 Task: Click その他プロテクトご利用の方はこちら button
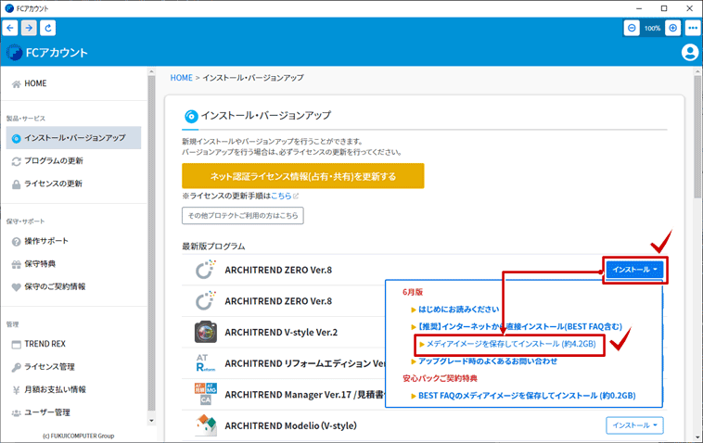click(243, 215)
